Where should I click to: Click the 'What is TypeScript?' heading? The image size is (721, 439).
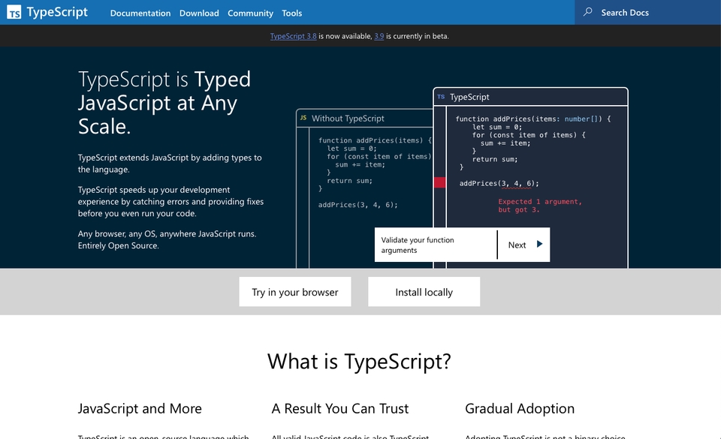[359, 362]
